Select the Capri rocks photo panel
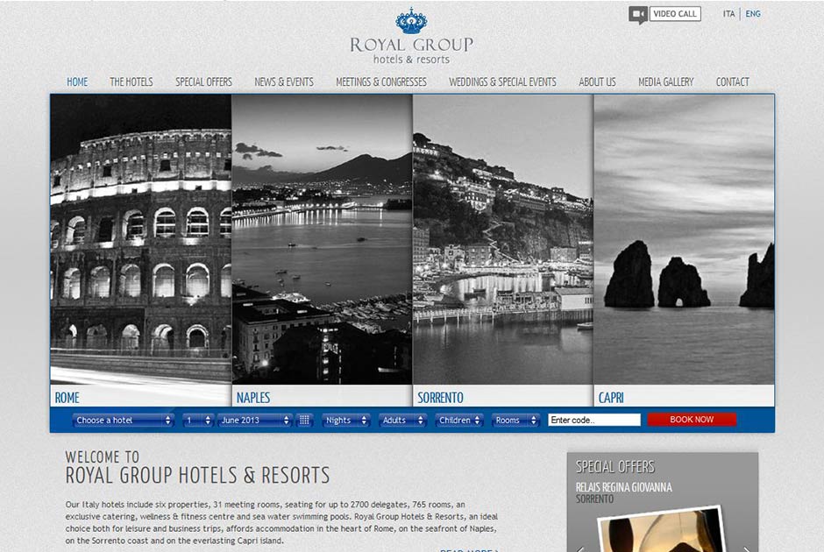 coord(684,239)
